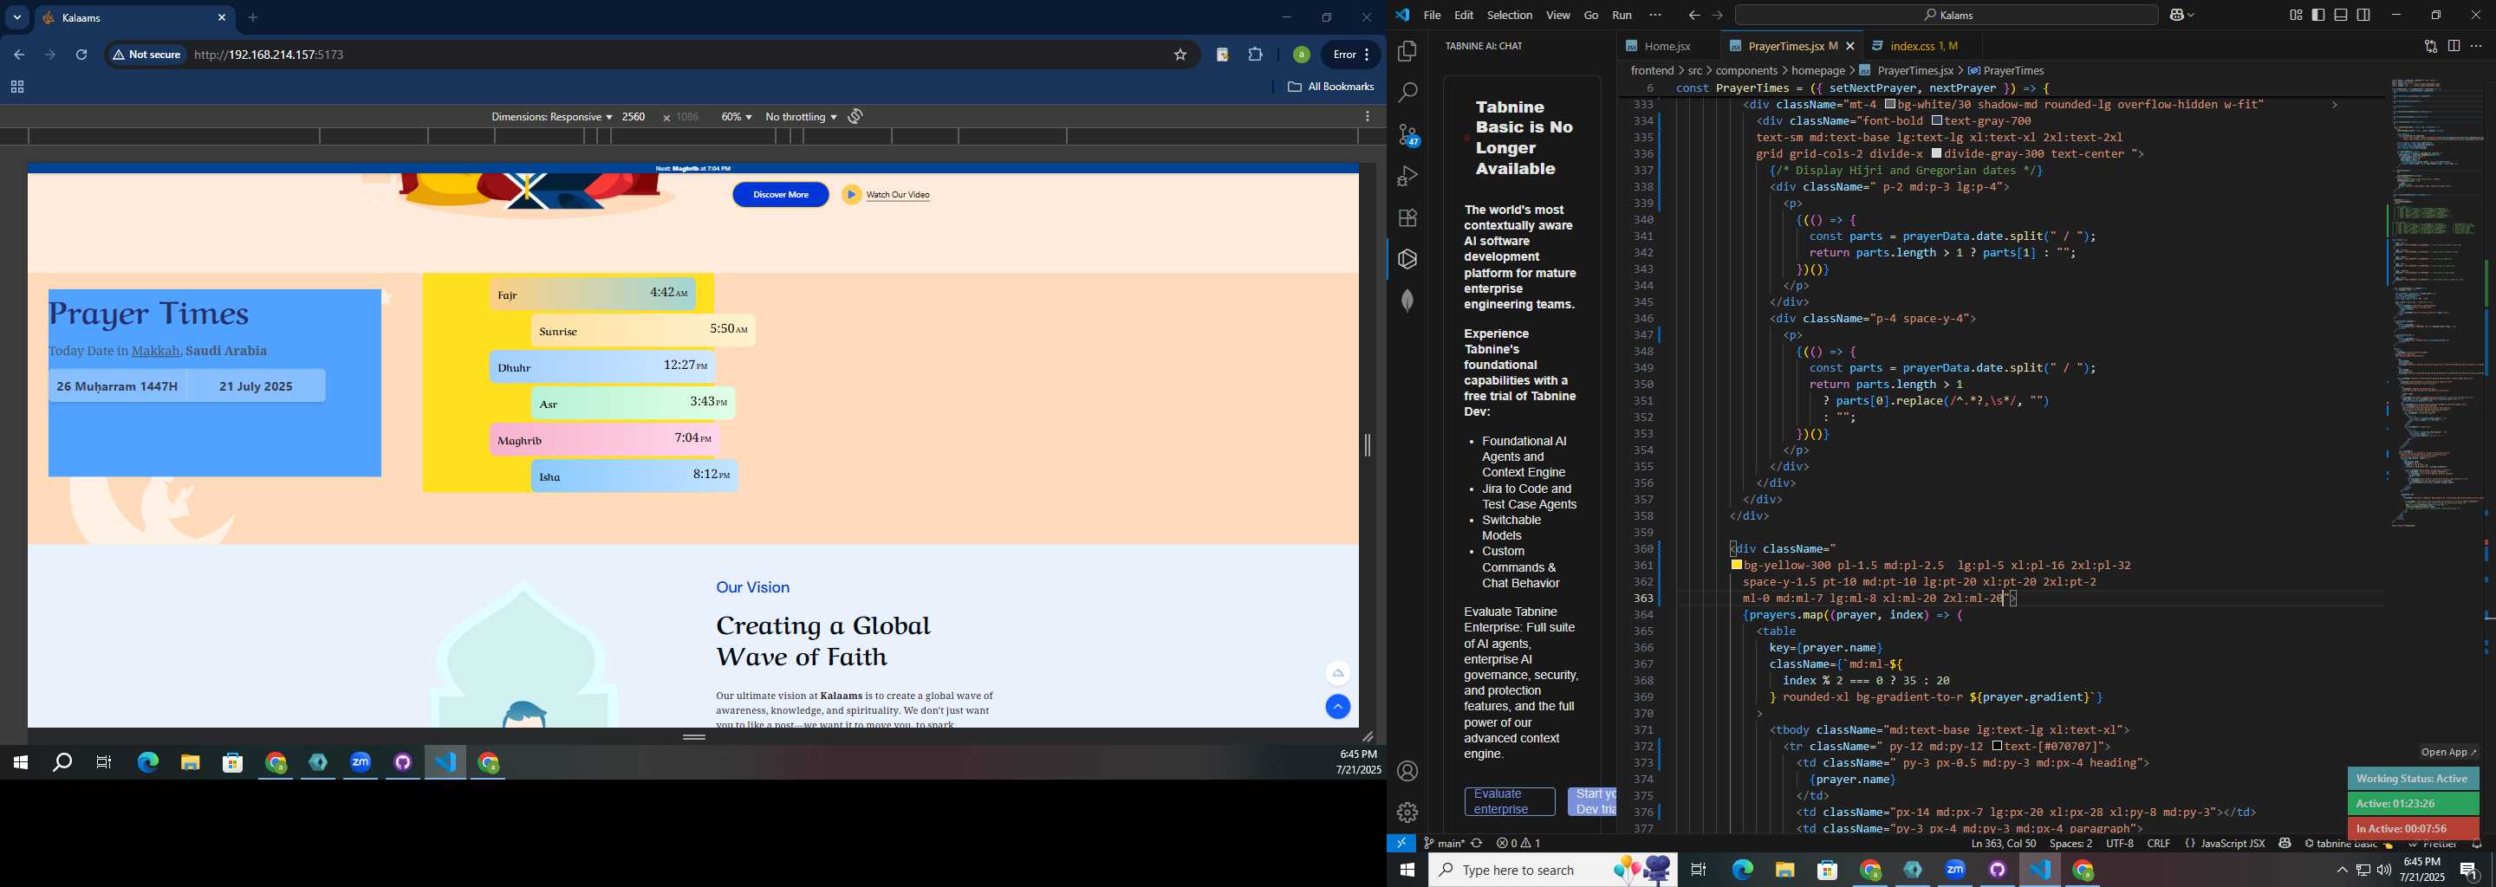Click All Bookmarks folder
2496x887 pixels.
pyautogui.click(x=1329, y=87)
